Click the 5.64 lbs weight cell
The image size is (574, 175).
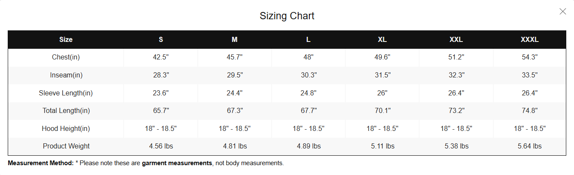(530, 146)
